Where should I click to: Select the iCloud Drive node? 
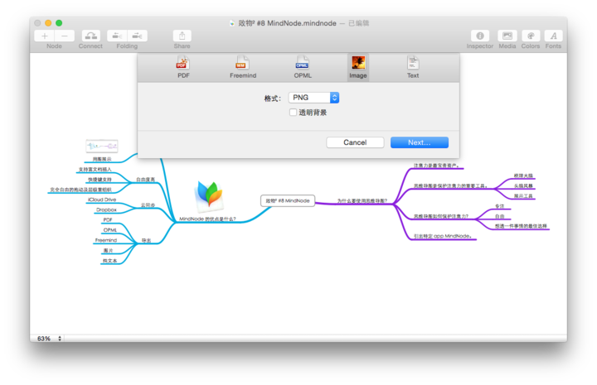click(x=101, y=200)
